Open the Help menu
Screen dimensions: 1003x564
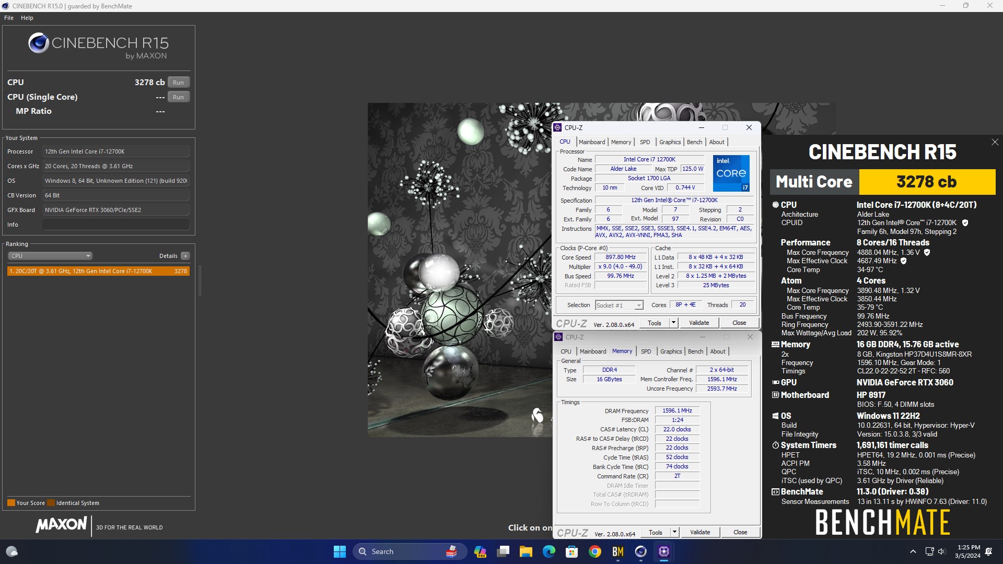coord(27,18)
